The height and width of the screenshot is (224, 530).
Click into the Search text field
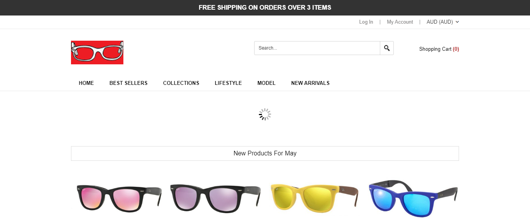317,48
